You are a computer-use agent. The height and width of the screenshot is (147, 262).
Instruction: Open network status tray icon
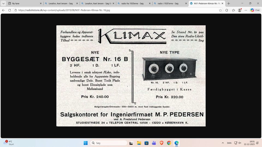[236, 143]
